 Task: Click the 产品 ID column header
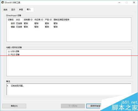click(x=48, y=20)
